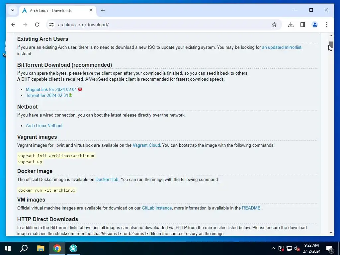Open Magnet link for 2024.02.01
Screen dimensions: 340x255
[51, 89]
